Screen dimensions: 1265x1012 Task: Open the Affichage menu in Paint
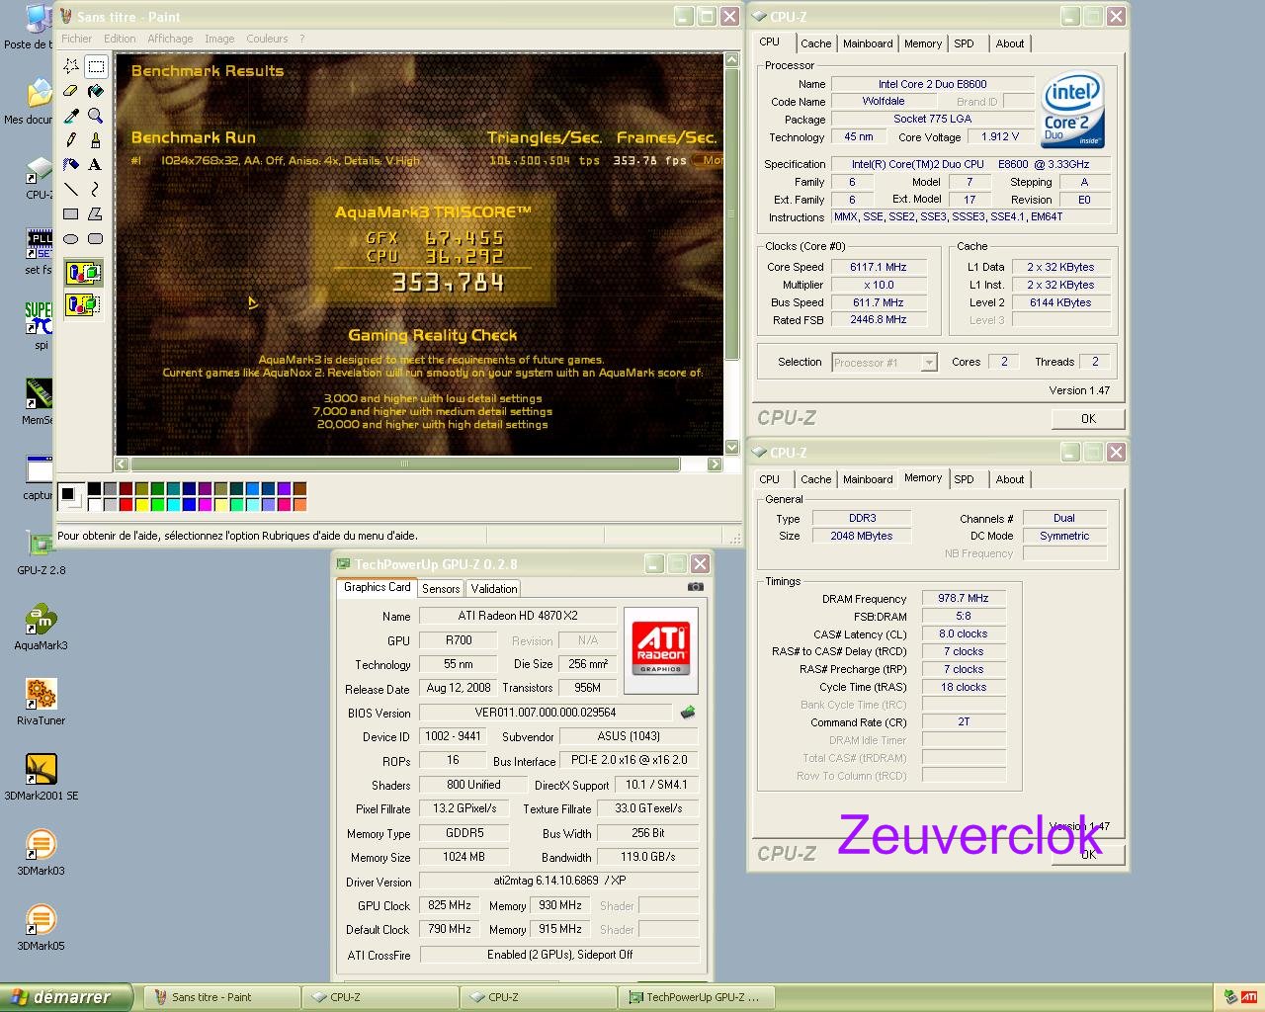point(170,39)
